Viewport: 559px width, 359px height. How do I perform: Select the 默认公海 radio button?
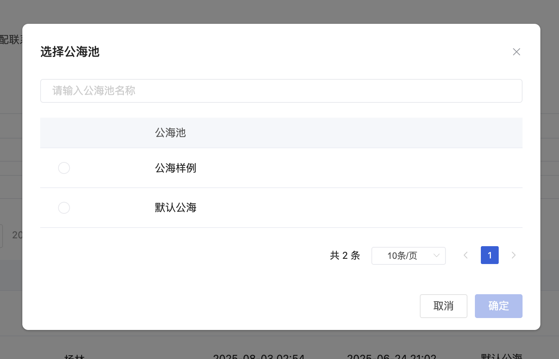(64, 208)
